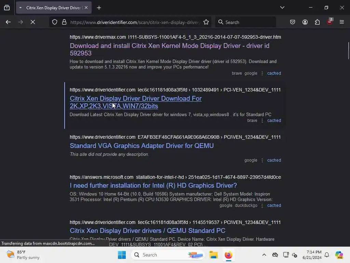Open the display/network tray icon

pos(286,255)
